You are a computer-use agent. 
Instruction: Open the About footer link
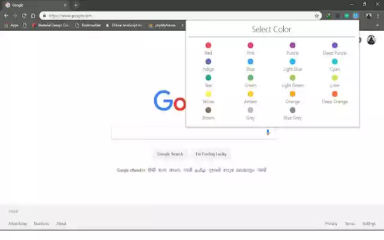[x=61, y=224]
